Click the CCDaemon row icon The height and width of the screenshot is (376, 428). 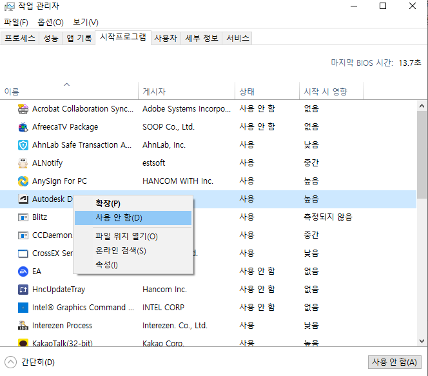pos(23,235)
